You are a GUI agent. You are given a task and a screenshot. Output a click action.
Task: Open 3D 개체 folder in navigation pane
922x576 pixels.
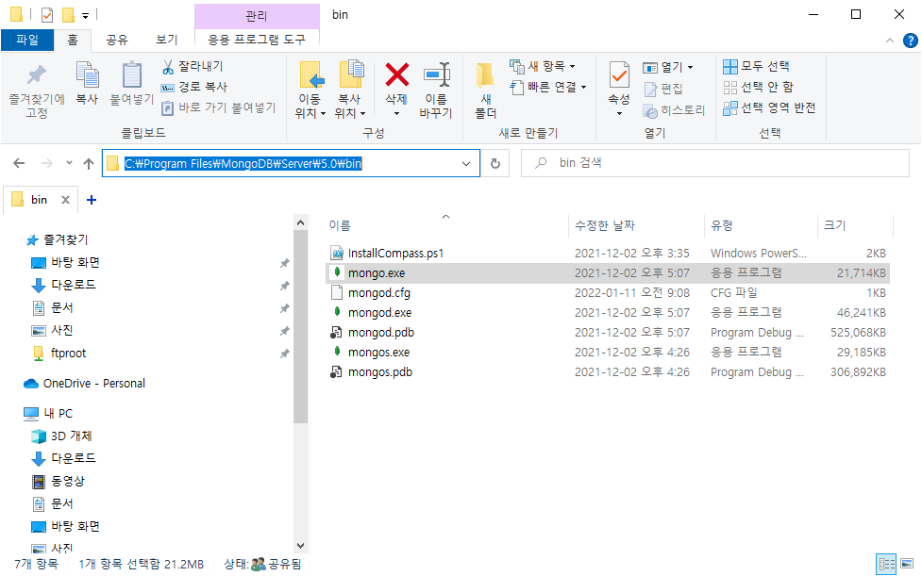[x=71, y=436]
